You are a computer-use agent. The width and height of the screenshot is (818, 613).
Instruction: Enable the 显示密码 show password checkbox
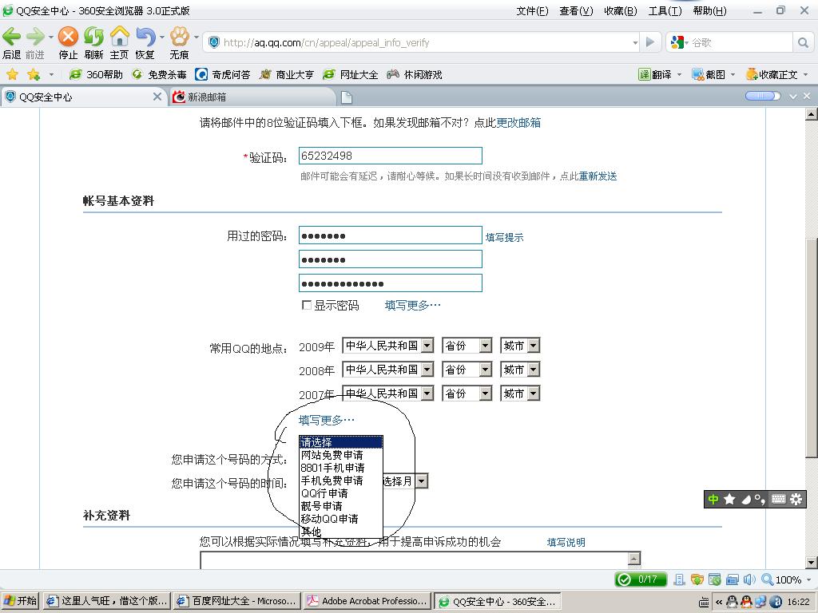tap(307, 306)
